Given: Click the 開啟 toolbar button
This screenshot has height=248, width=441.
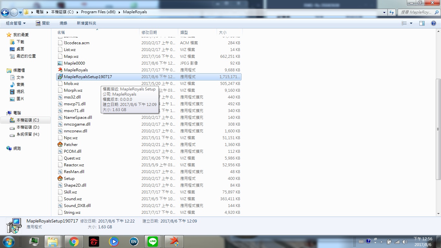Looking at the screenshot, I should [x=43, y=23].
